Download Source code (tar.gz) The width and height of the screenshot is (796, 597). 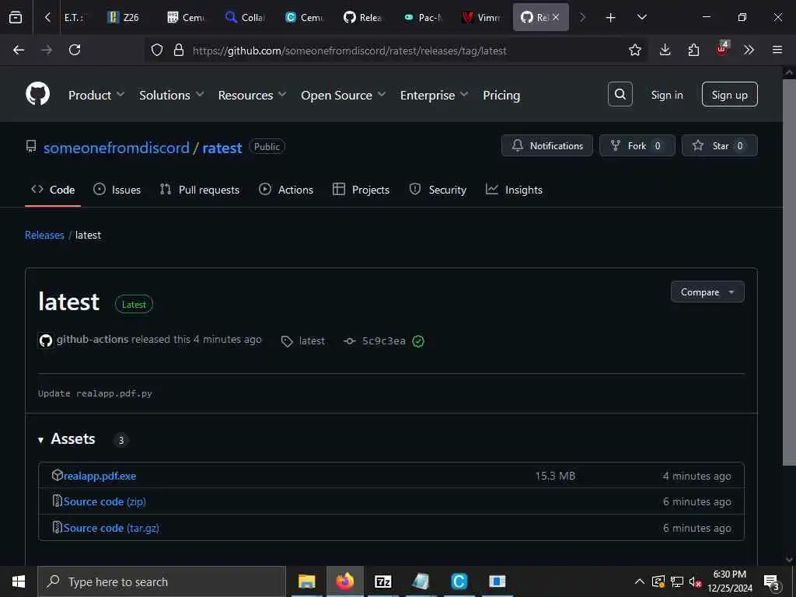(x=111, y=528)
